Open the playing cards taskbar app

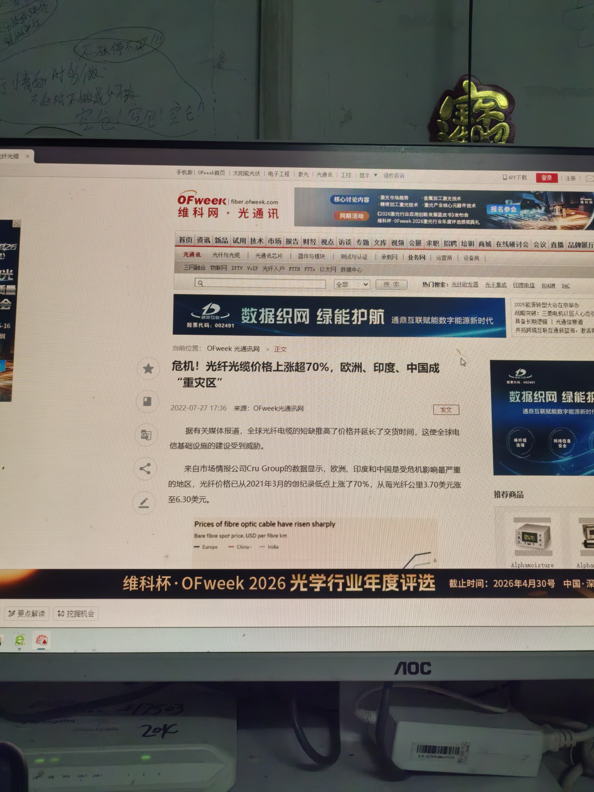point(41,640)
